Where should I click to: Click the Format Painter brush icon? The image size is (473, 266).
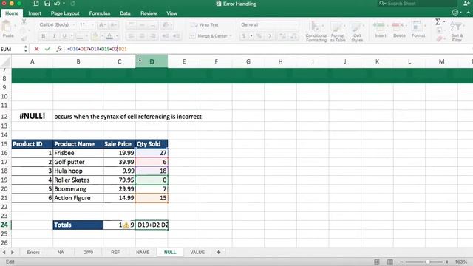24,38
